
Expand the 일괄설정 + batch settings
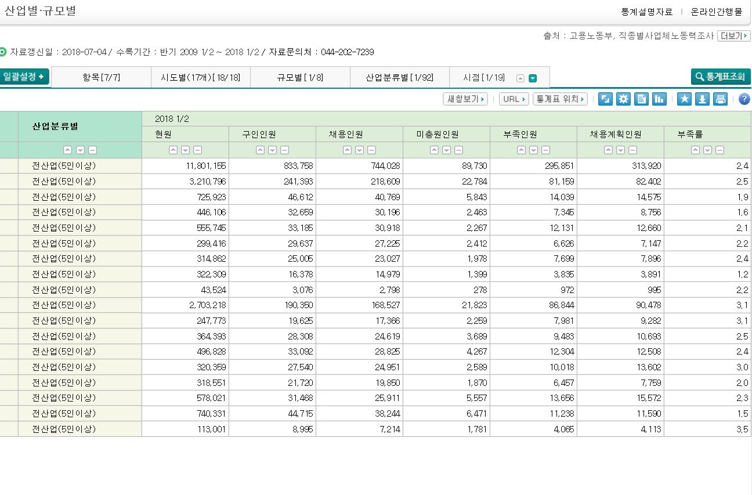[x=24, y=77]
